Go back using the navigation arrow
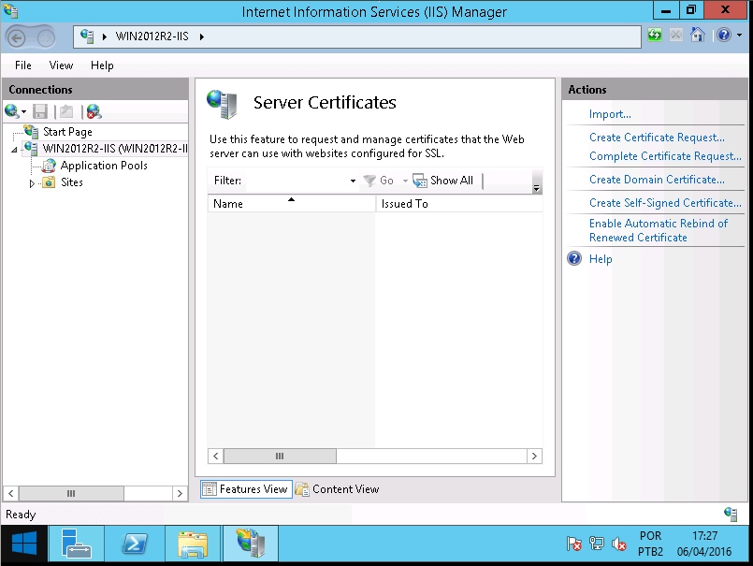The height and width of the screenshot is (566, 753). pyautogui.click(x=16, y=37)
